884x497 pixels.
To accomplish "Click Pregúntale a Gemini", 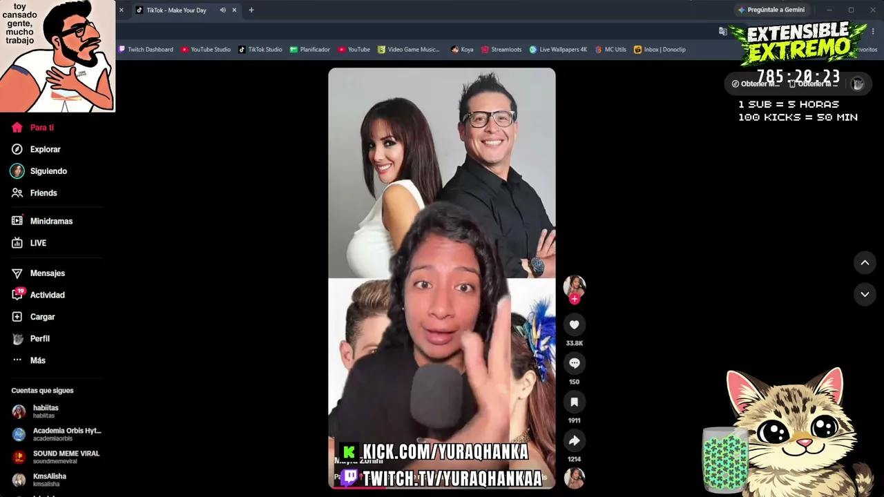I will (771, 10).
